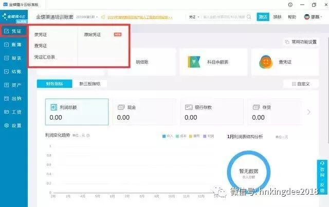Open the 资产 sidebar menu
Viewport: 329px width, 207px height.
coord(13,85)
